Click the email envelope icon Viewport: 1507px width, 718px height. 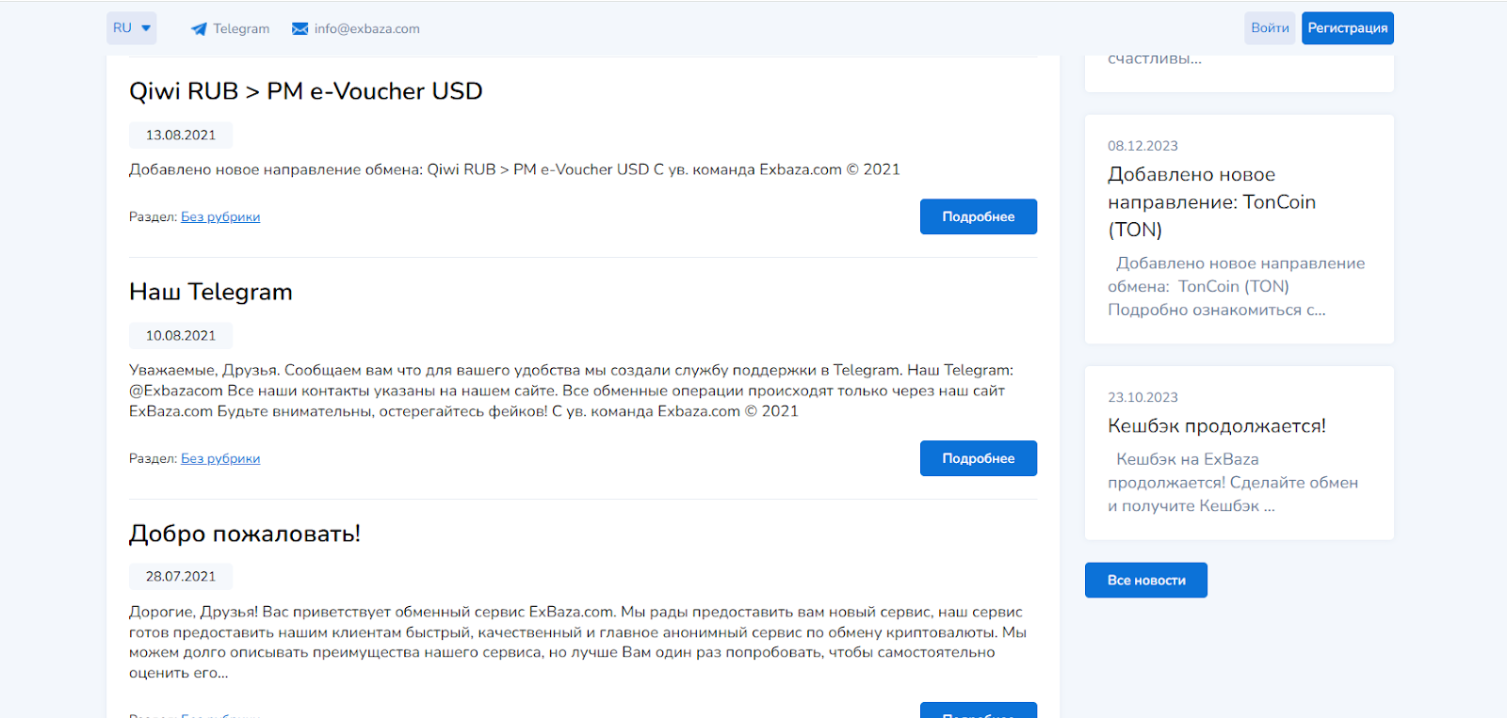(300, 29)
